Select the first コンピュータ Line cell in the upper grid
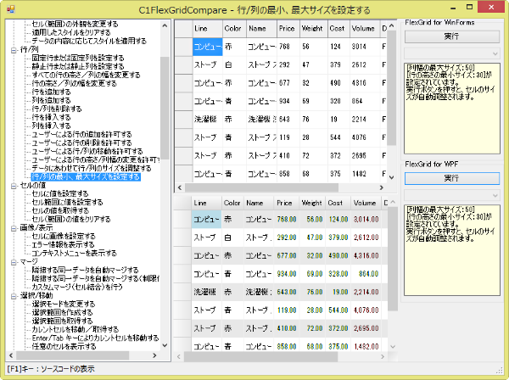 (207, 45)
